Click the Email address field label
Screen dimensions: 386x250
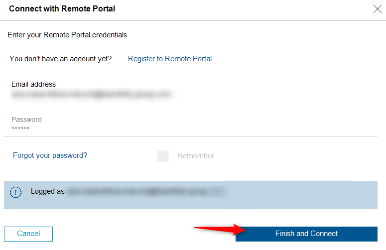point(33,84)
